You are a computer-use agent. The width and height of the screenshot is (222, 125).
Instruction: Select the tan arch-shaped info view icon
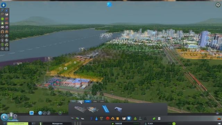tap(2, 32)
